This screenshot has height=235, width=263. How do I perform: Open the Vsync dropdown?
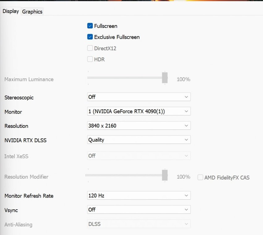click(139, 210)
